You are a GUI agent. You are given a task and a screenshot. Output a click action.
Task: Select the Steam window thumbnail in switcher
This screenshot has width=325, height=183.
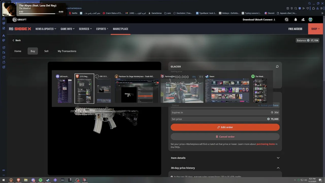click(x=227, y=89)
